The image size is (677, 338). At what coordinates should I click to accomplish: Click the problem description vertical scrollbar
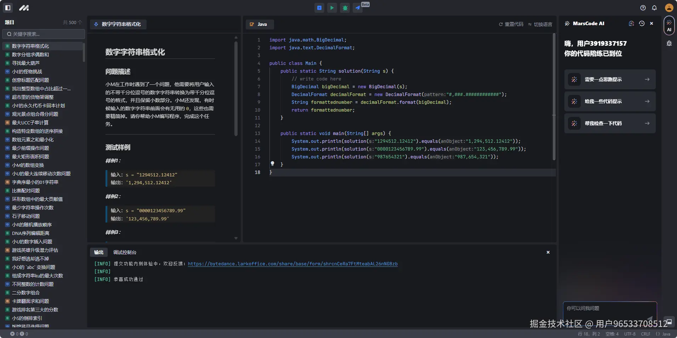pos(236,89)
